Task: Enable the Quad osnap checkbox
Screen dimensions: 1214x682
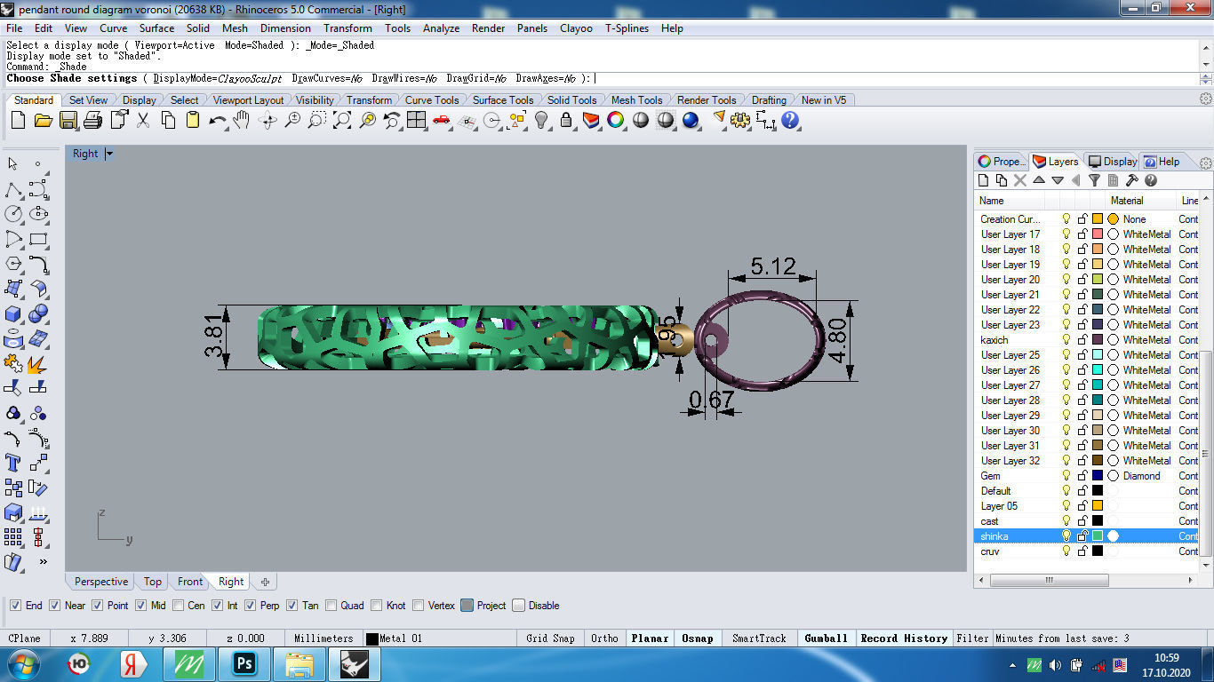Action: [x=331, y=606]
